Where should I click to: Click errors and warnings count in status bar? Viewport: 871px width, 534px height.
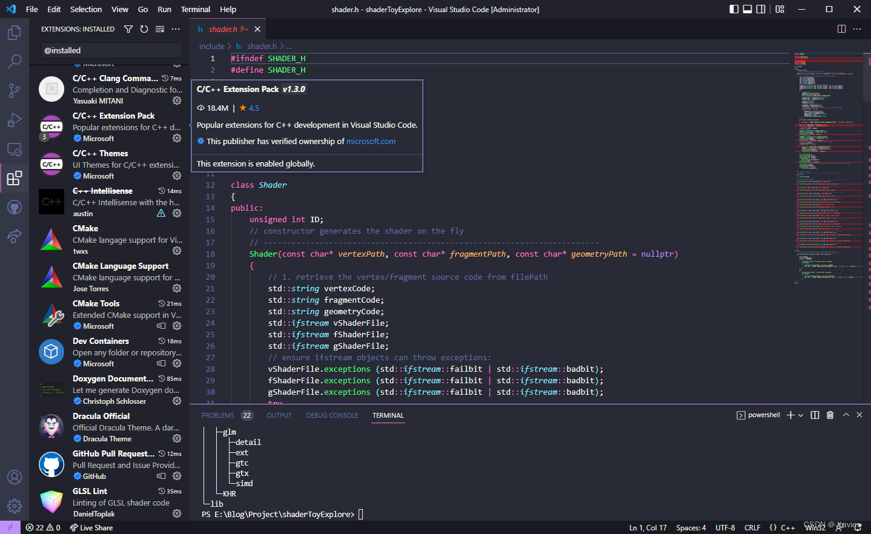[43, 527]
